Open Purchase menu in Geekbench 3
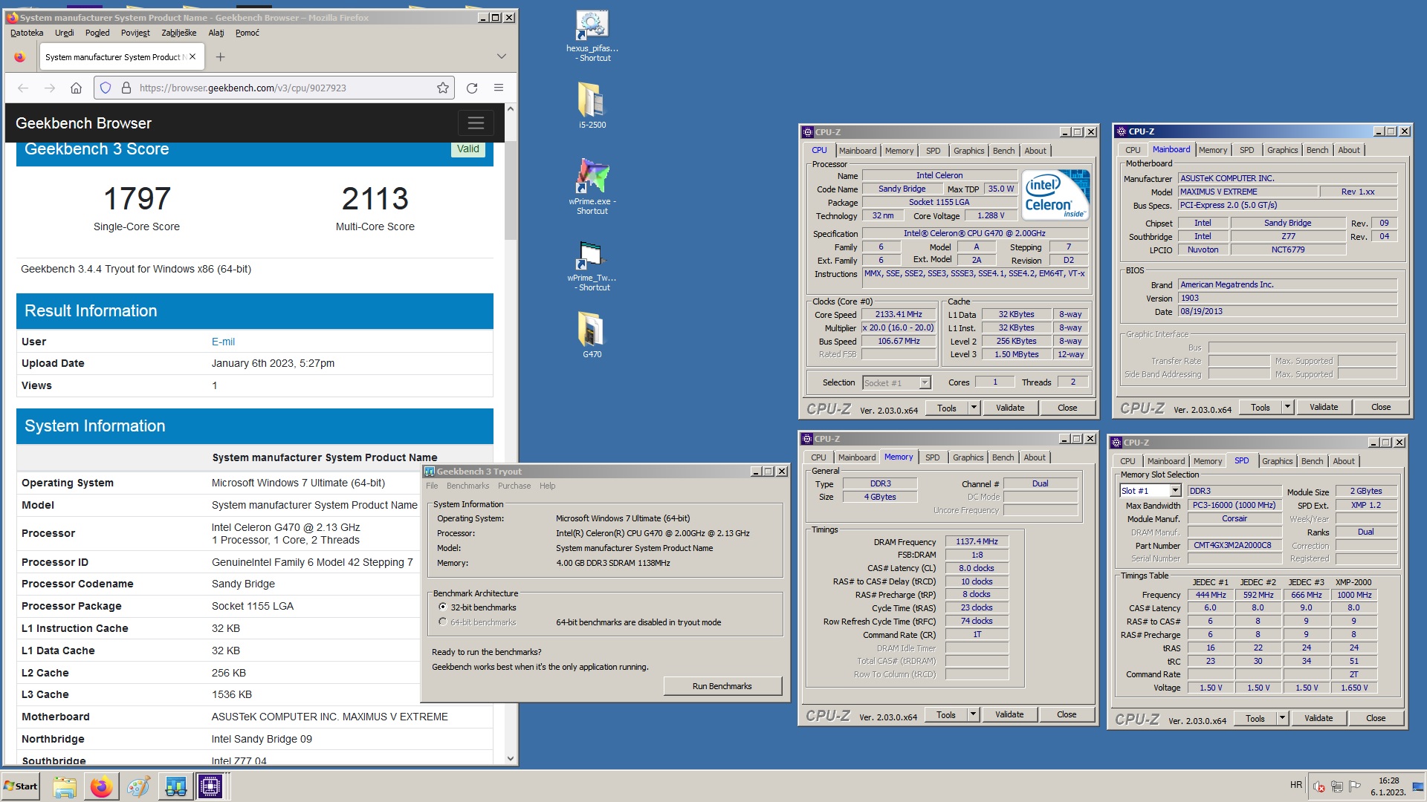Screen dimensions: 1427x802 tap(514, 486)
